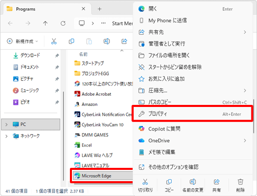
Task: Expand the OneDrive submenu
Action: (245, 141)
